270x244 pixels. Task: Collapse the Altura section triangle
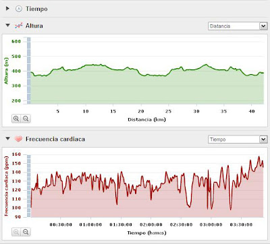coord(7,26)
